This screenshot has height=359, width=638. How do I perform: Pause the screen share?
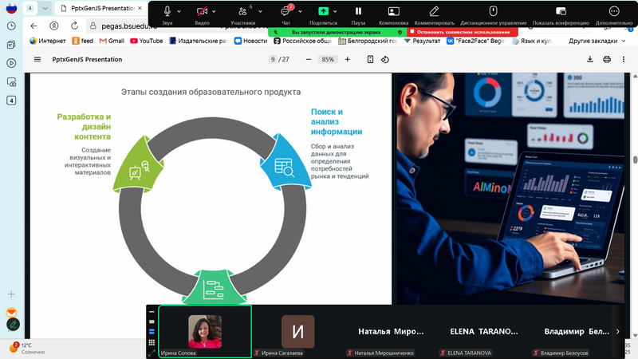[x=358, y=11]
